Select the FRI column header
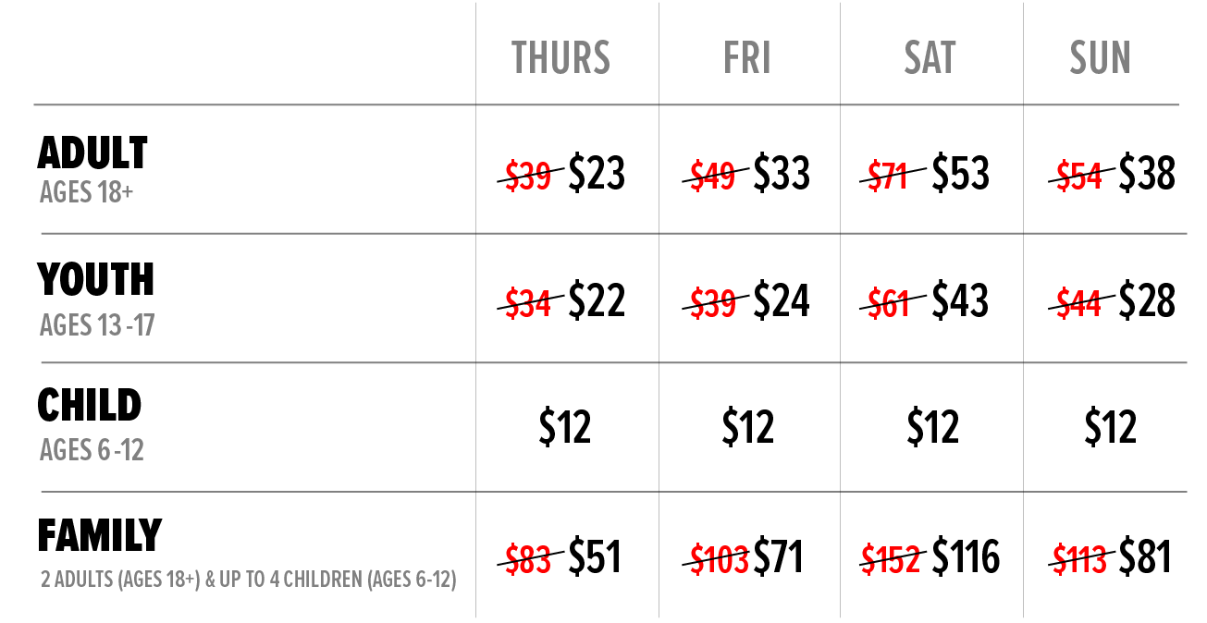The width and height of the screenshot is (1207, 623). (747, 57)
